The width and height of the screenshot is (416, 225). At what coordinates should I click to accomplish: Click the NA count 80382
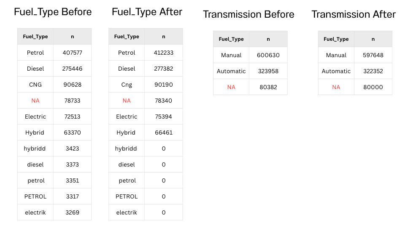268,87
